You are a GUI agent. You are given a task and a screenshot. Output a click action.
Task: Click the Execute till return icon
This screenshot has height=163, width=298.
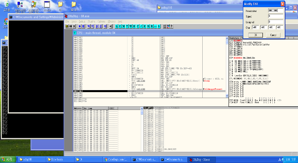click(105, 26)
